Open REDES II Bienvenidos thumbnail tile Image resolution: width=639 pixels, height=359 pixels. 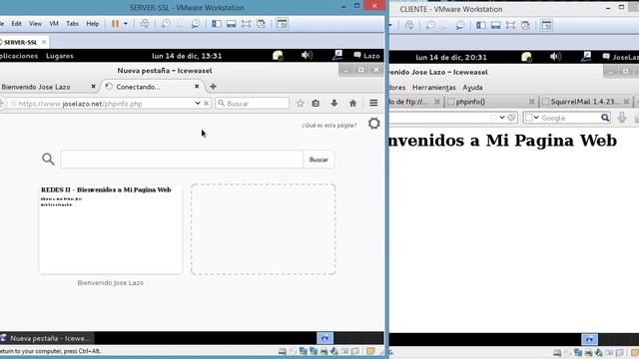[x=111, y=228]
